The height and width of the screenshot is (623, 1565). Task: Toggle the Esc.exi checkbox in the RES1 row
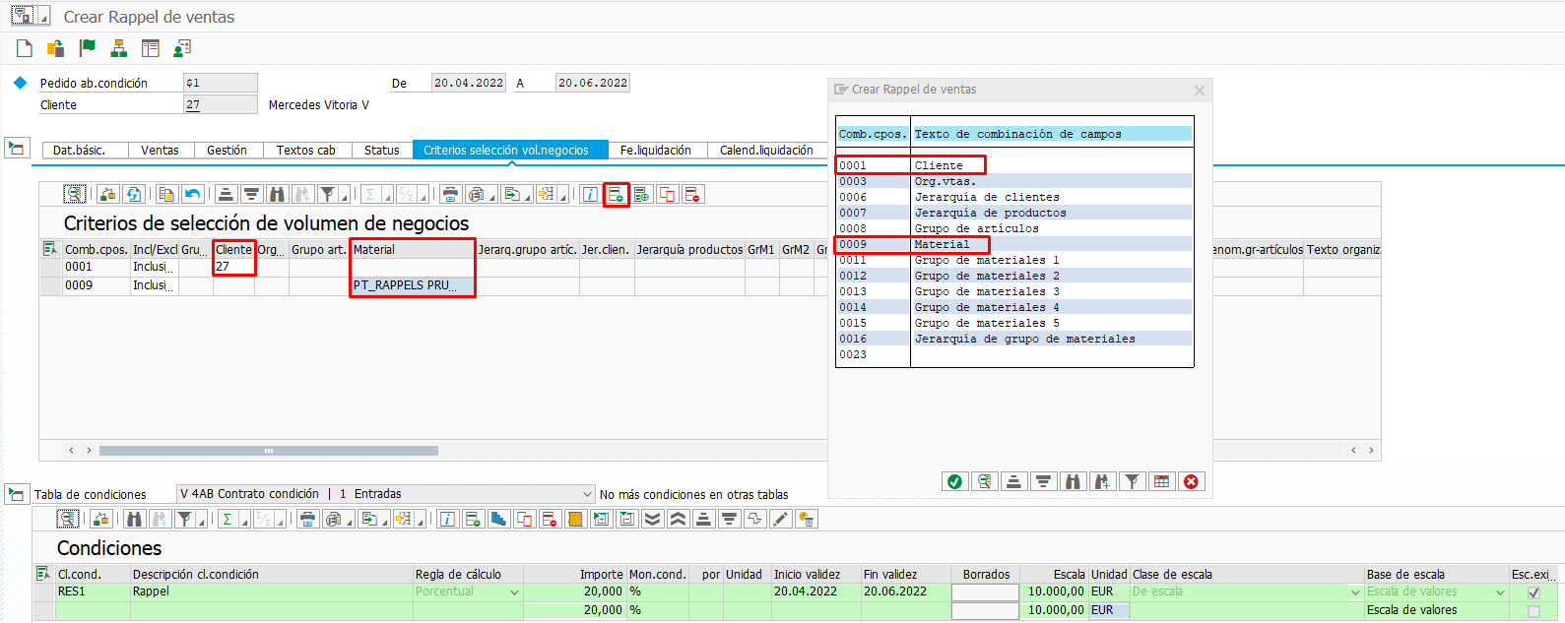click(x=1533, y=592)
